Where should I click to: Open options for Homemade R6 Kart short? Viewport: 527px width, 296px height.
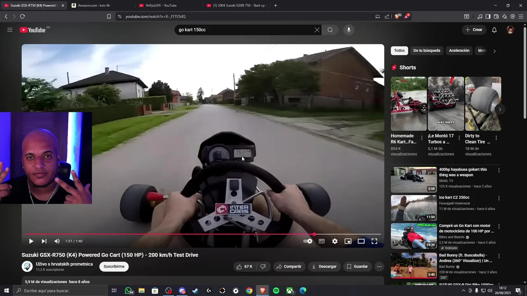click(422, 138)
